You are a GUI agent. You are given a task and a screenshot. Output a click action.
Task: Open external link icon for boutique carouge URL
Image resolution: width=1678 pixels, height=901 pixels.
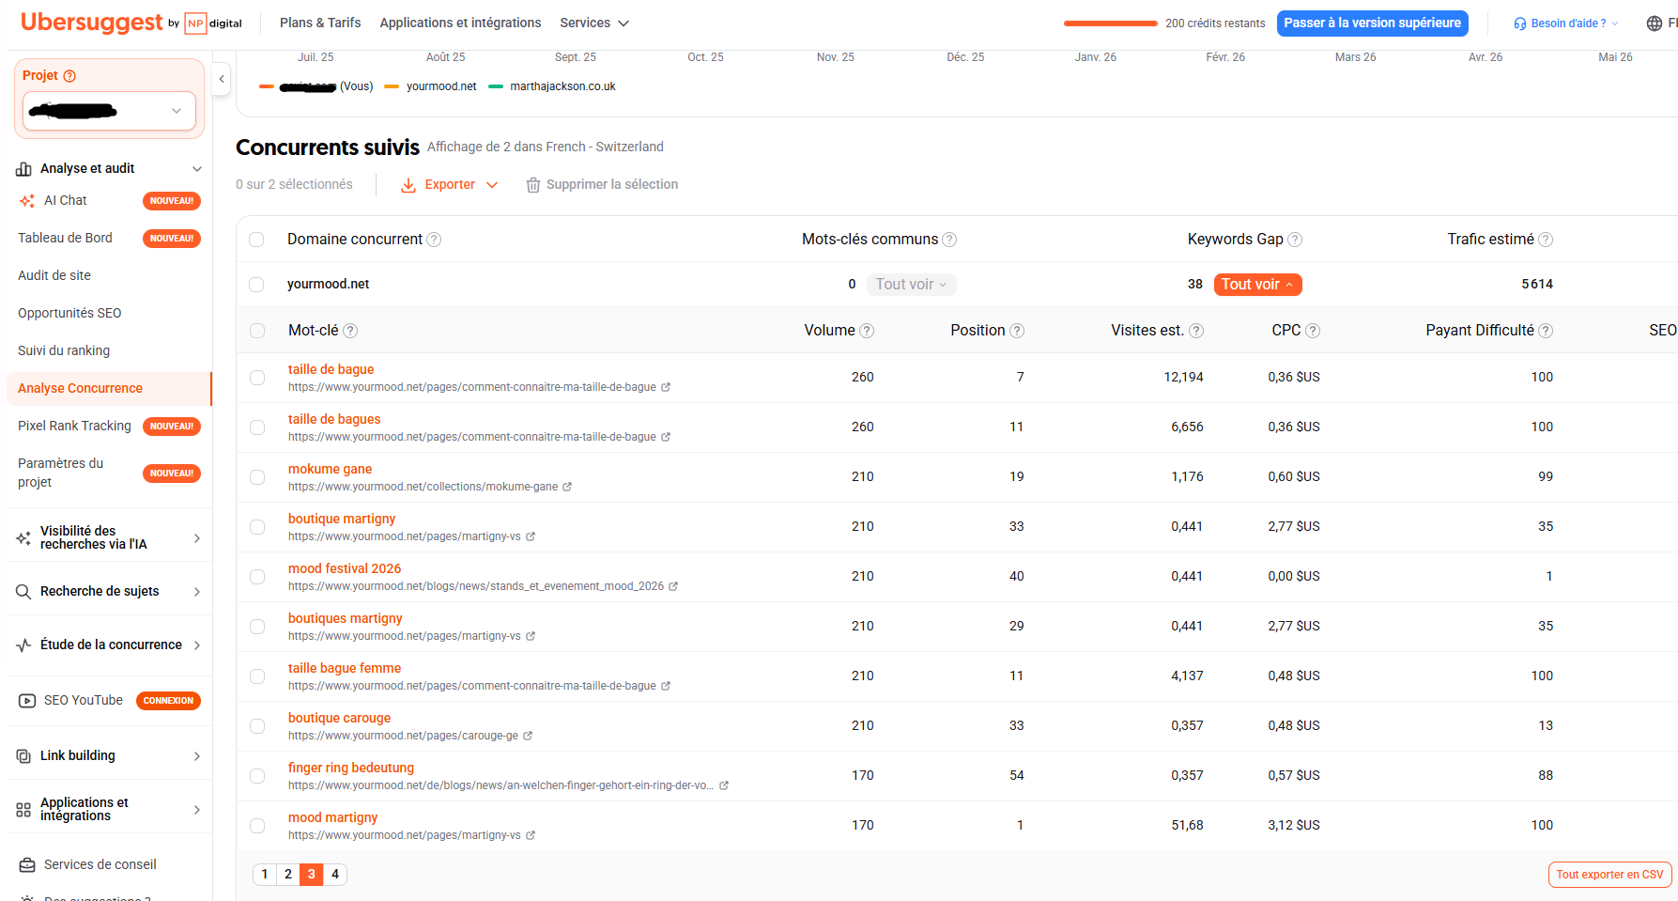point(528,736)
